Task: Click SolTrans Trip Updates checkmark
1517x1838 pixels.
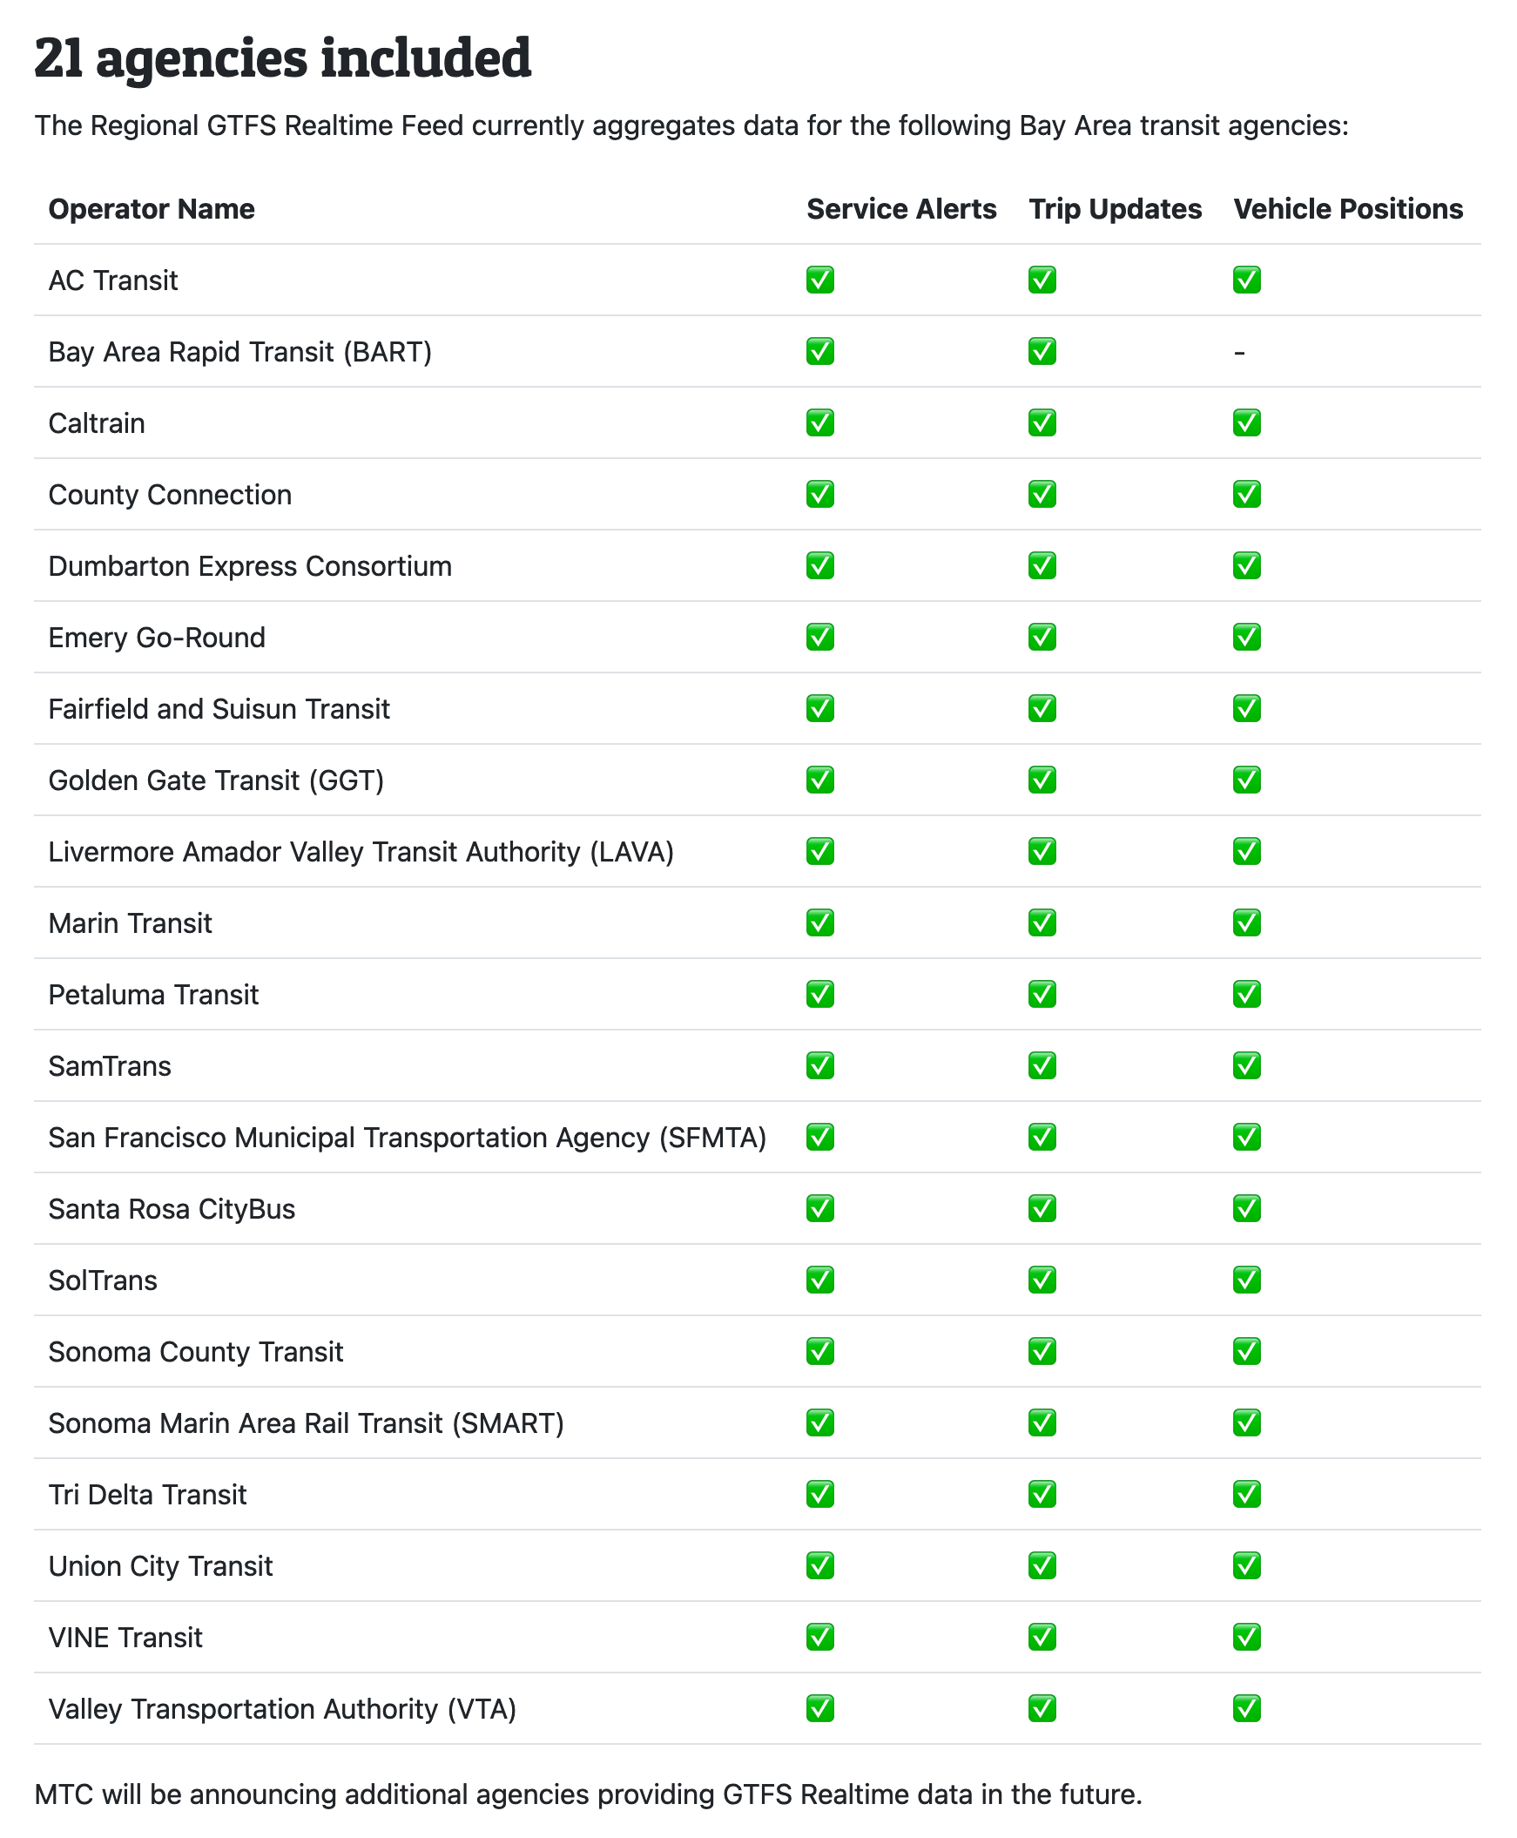Action: point(1042,1281)
